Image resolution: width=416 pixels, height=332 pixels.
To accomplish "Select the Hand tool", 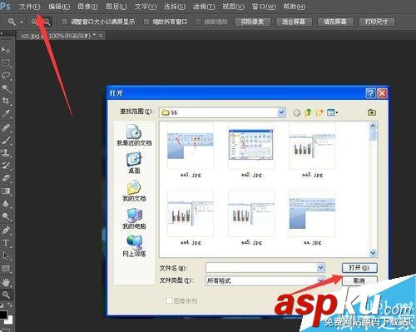I will (6, 282).
